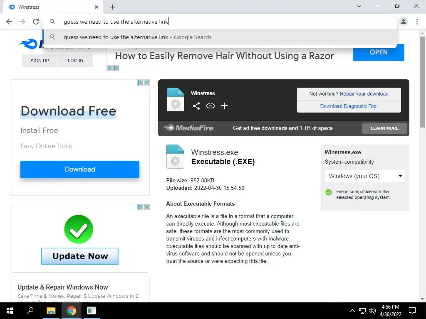Click the scrollbar down arrow
This screenshot has width=426, height=319.
point(422,299)
